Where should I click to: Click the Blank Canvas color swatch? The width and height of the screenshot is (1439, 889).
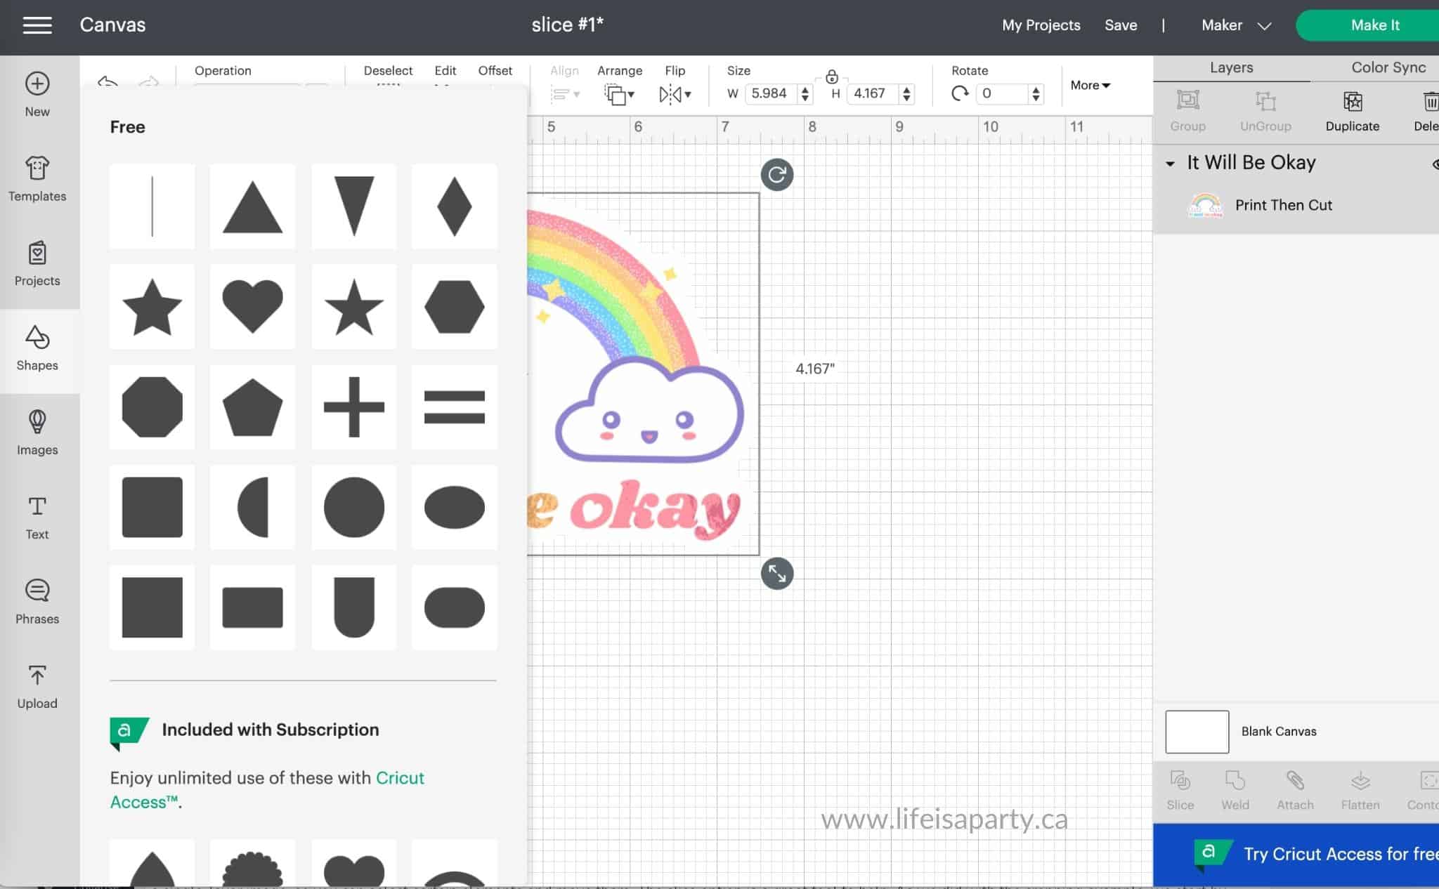click(x=1197, y=732)
